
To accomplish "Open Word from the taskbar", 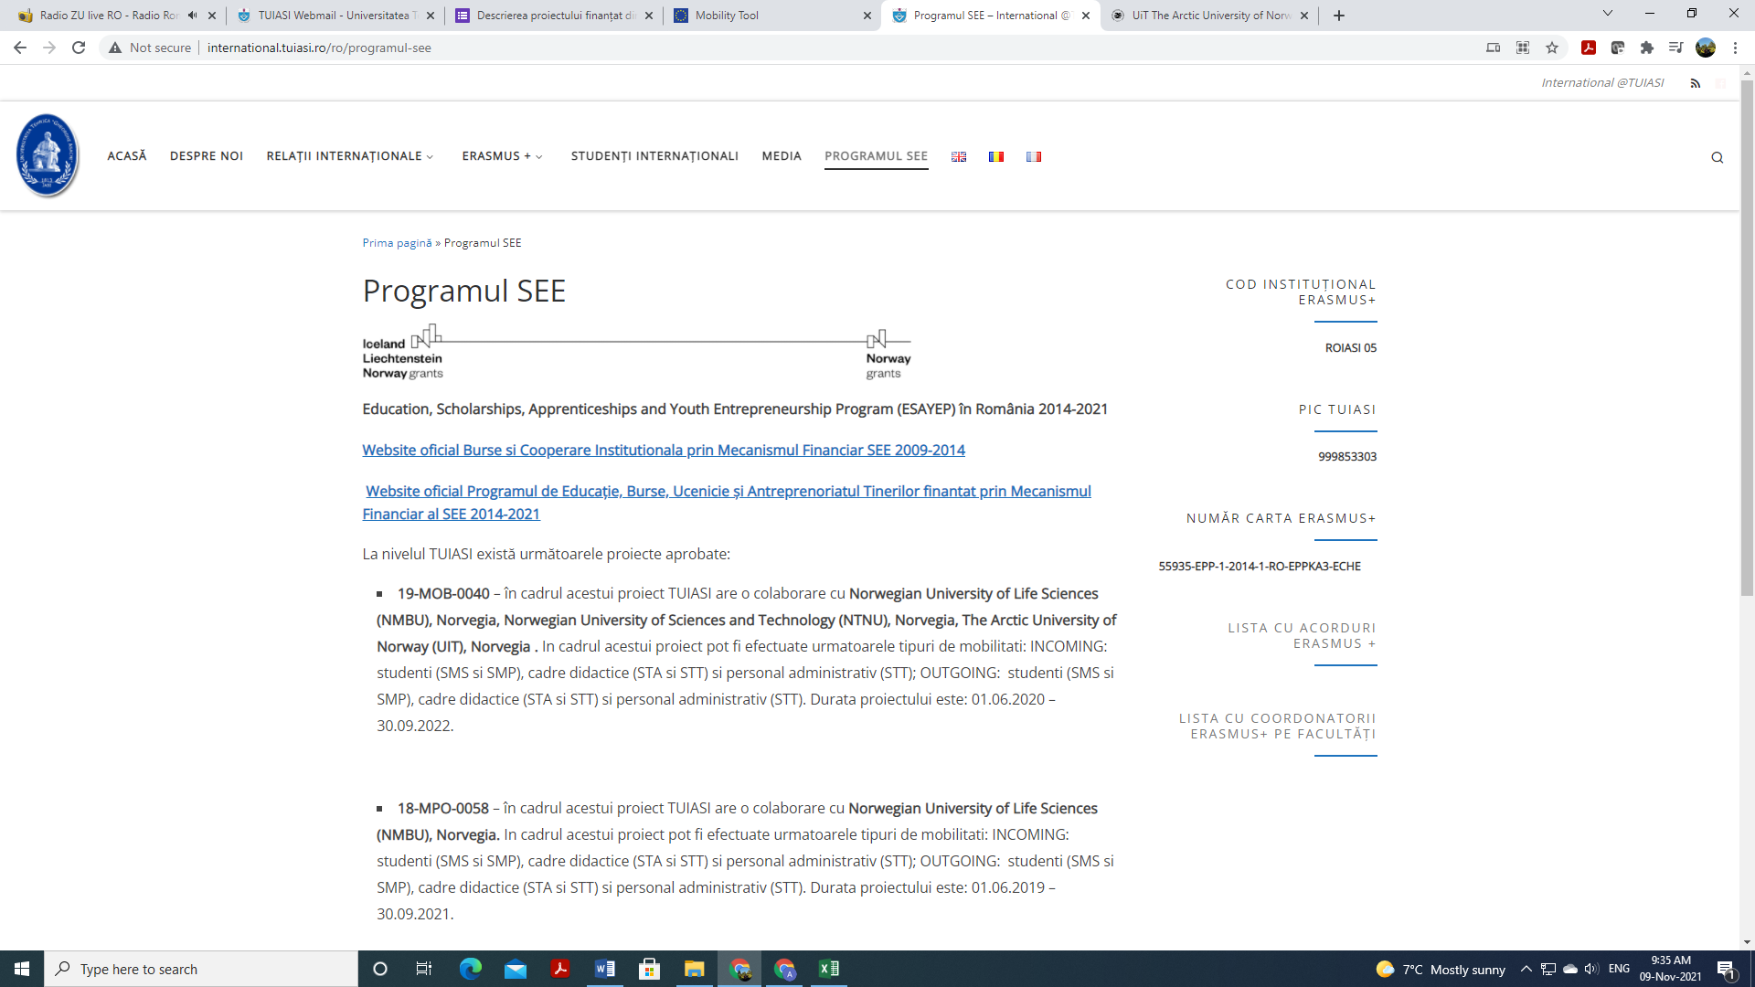I will [x=605, y=969].
